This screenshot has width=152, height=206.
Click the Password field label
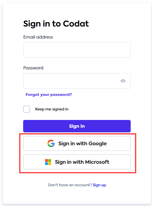coord(33,68)
